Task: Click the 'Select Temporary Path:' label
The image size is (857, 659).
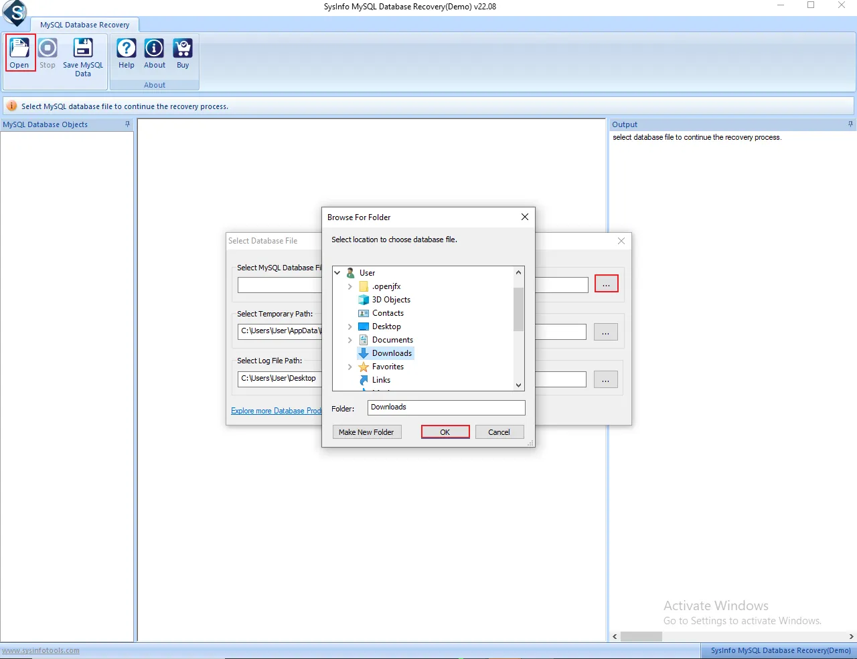Action: point(275,314)
